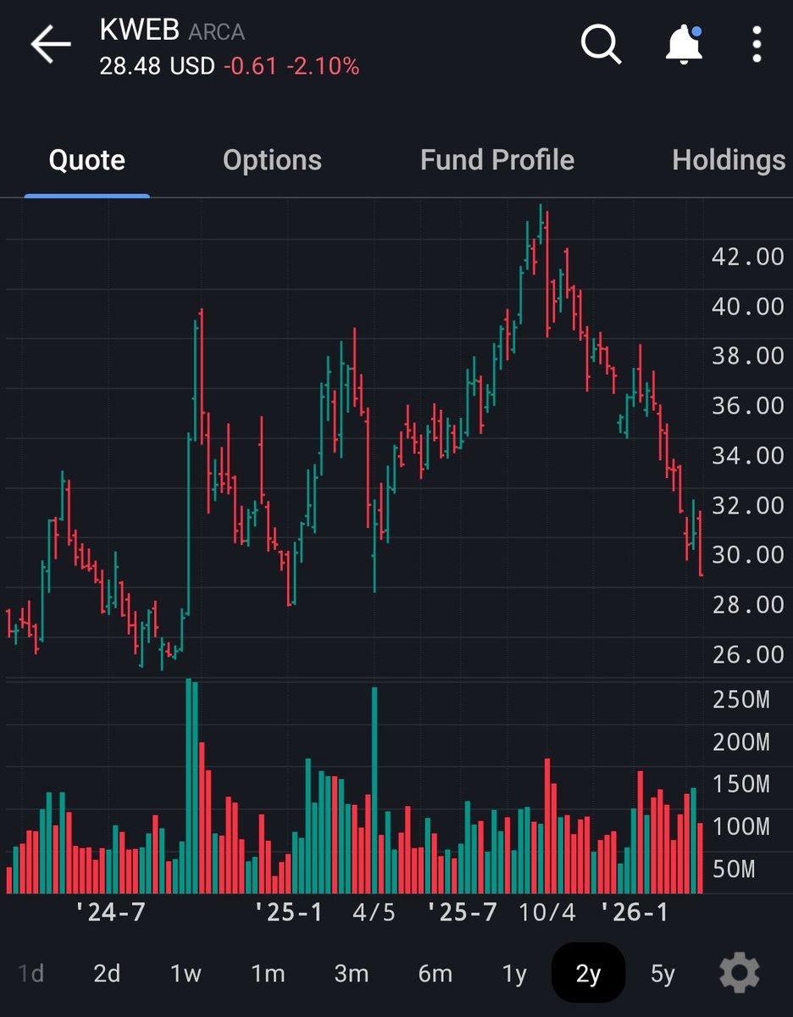Open the Holdings tab
This screenshot has width=793, height=1017.
(x=729, y=160)
